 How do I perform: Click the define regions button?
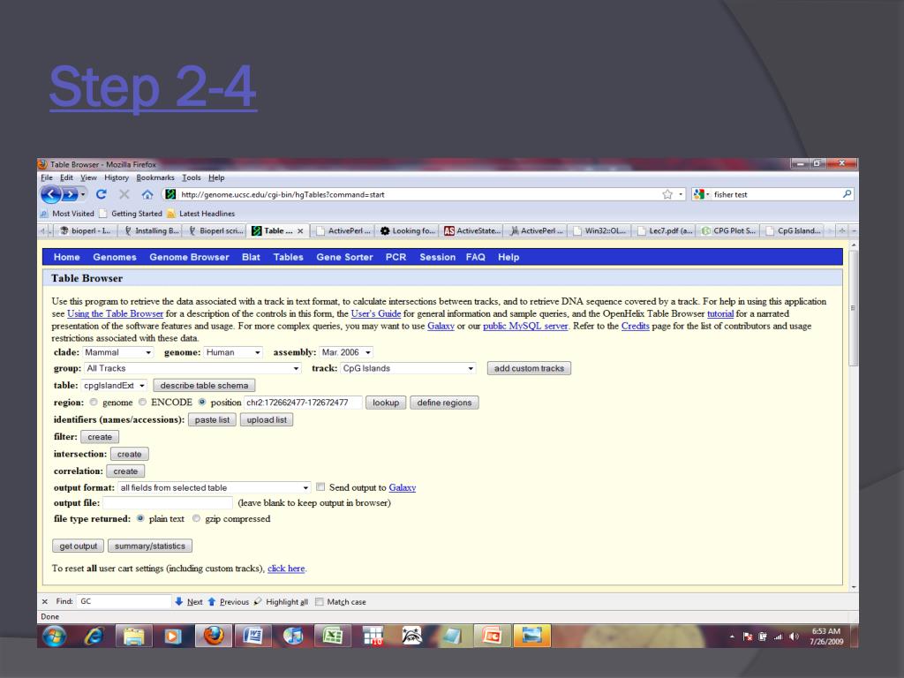point(444,403)
